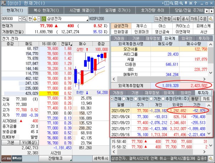Image resolution: width=215 pixels, height=163 pixels.
Task: Select the 개인 radio button
Action: pos(124,99)
